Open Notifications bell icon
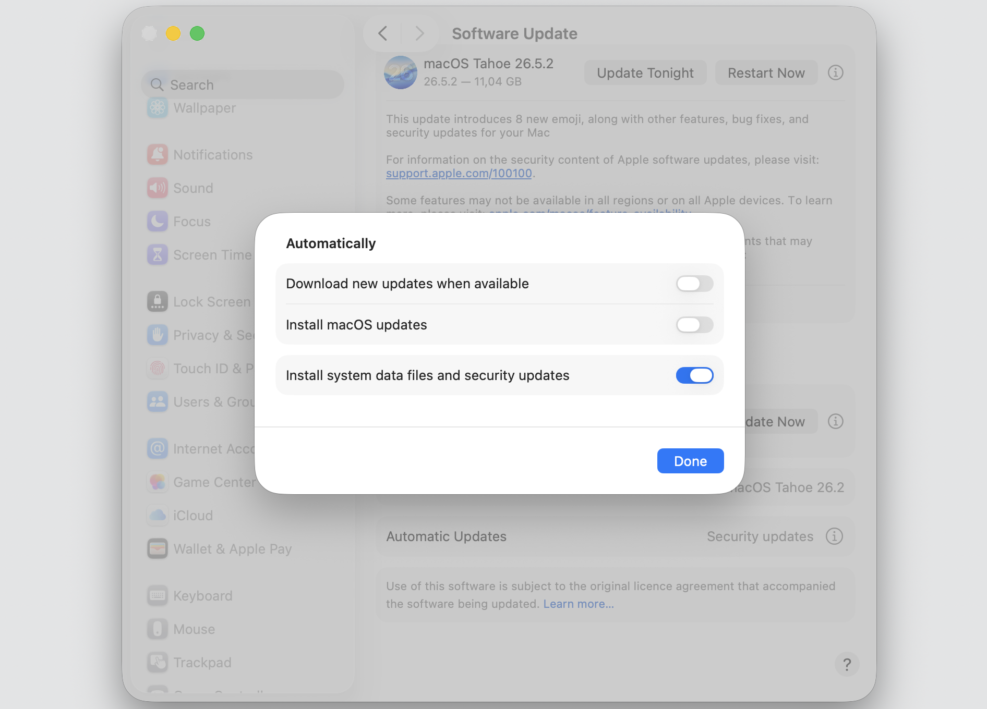This screenshot has width=987, height=709. pos(158,155)
